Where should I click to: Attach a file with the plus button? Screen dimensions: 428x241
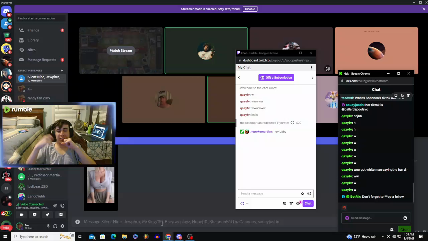point(78,222)
